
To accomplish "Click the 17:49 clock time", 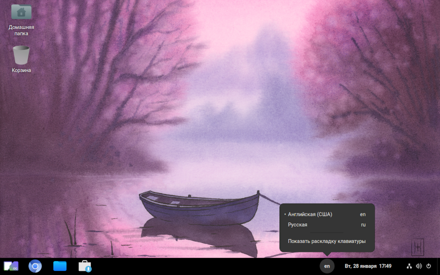I will point(385,266).
